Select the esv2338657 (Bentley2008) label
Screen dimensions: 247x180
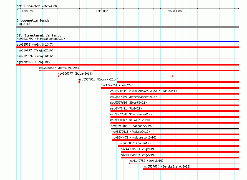coord(59,68)
